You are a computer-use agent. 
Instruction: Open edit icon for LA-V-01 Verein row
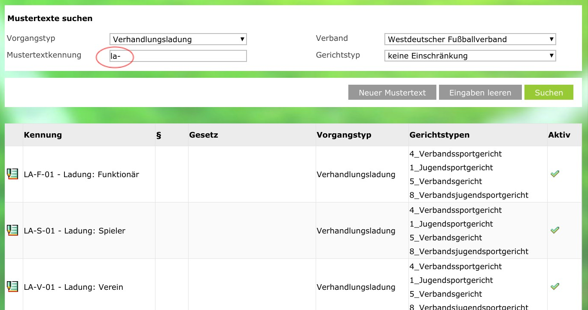click(x=12, y=287)
